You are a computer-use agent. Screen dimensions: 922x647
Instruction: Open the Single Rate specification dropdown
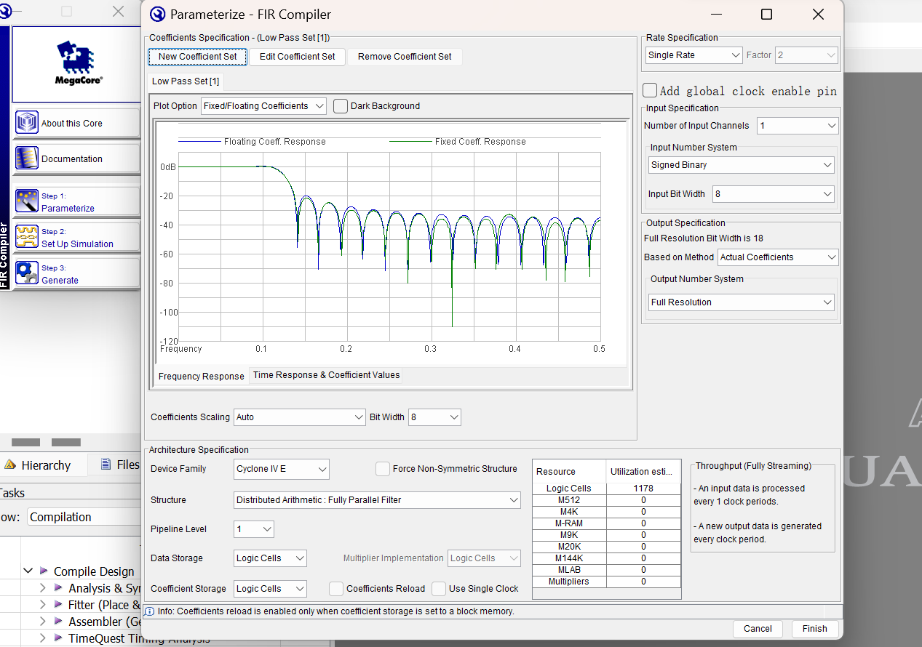[x=694, y=55]
